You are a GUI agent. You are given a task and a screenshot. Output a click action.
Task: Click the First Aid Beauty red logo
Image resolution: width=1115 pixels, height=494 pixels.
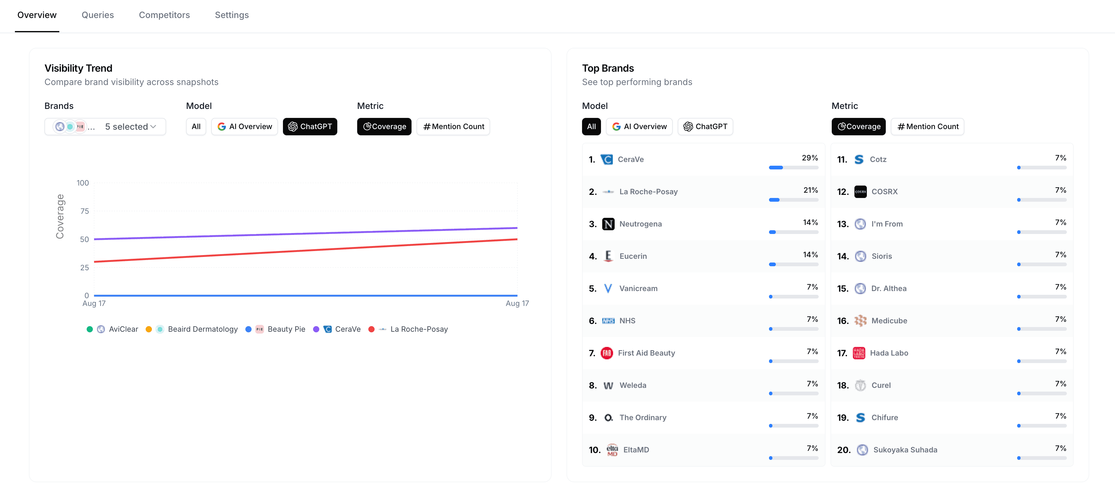point(607,353)
